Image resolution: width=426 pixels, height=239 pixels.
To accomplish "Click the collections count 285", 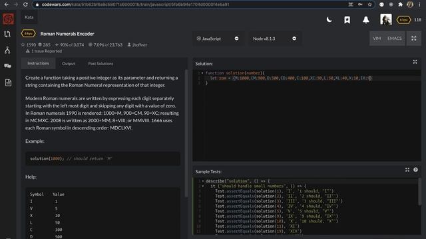I will tap(44, 44).
